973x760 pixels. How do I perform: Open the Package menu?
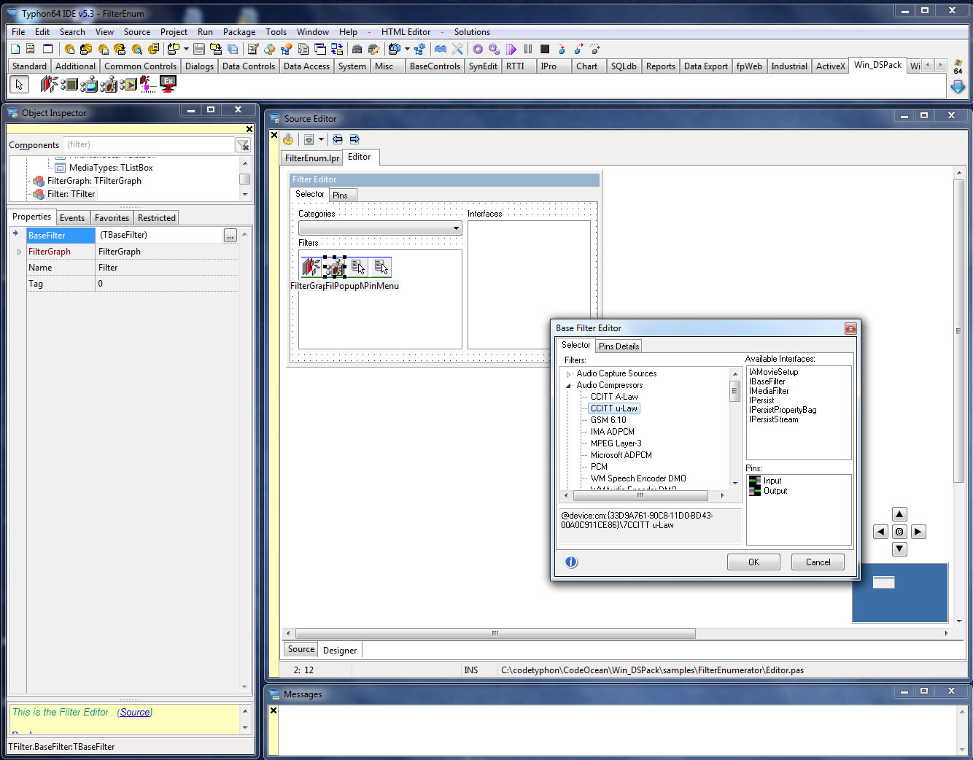pos(239,32)
